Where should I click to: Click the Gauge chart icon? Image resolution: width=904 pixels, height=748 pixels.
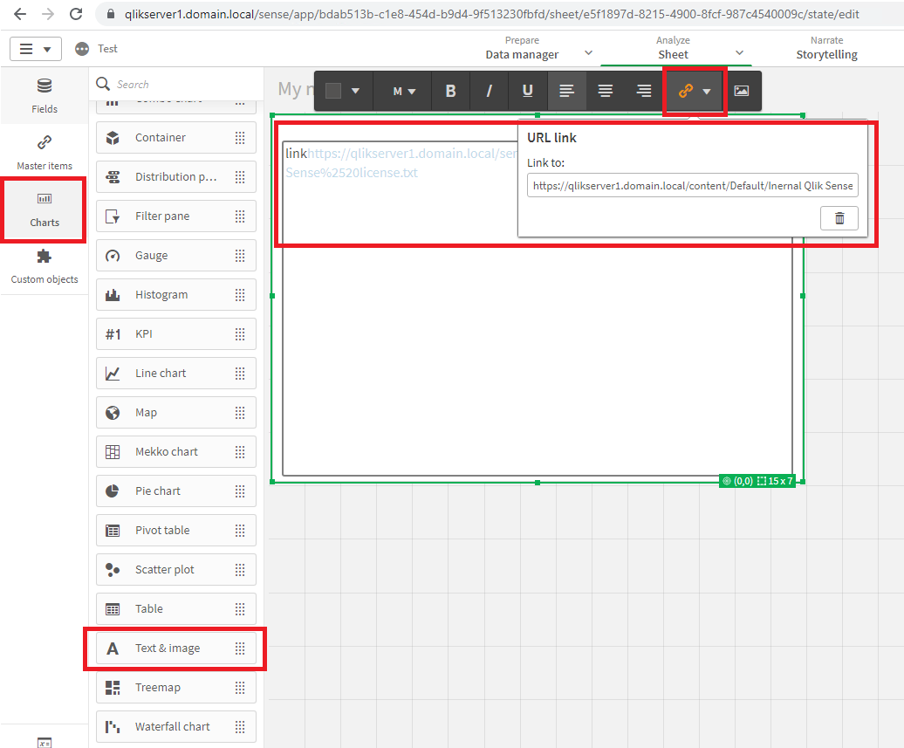point(113,256)
